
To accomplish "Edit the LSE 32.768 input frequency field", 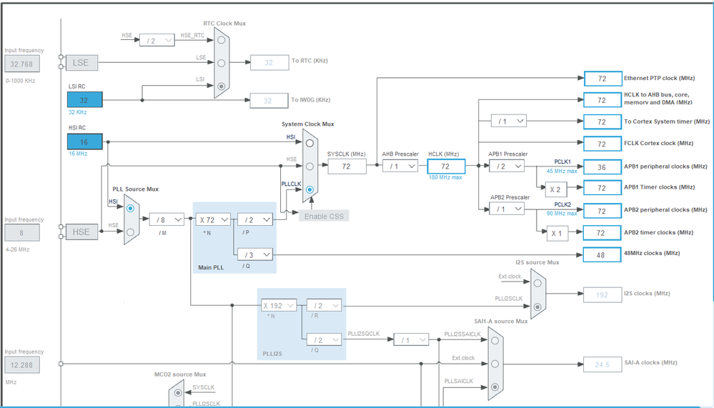I will [x=22, y=64].
